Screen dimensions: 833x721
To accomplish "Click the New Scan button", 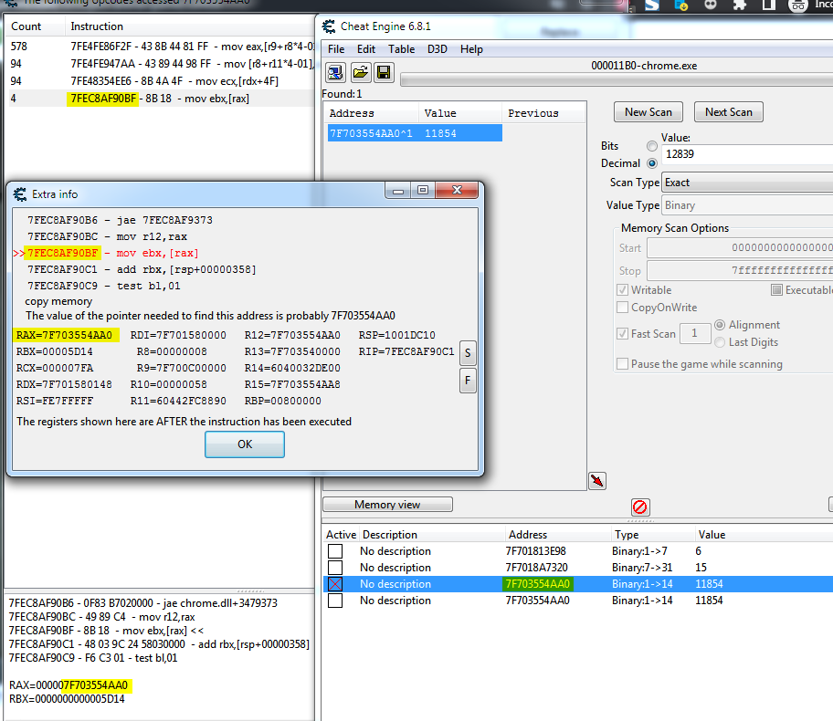I will (x=648, y=112).
